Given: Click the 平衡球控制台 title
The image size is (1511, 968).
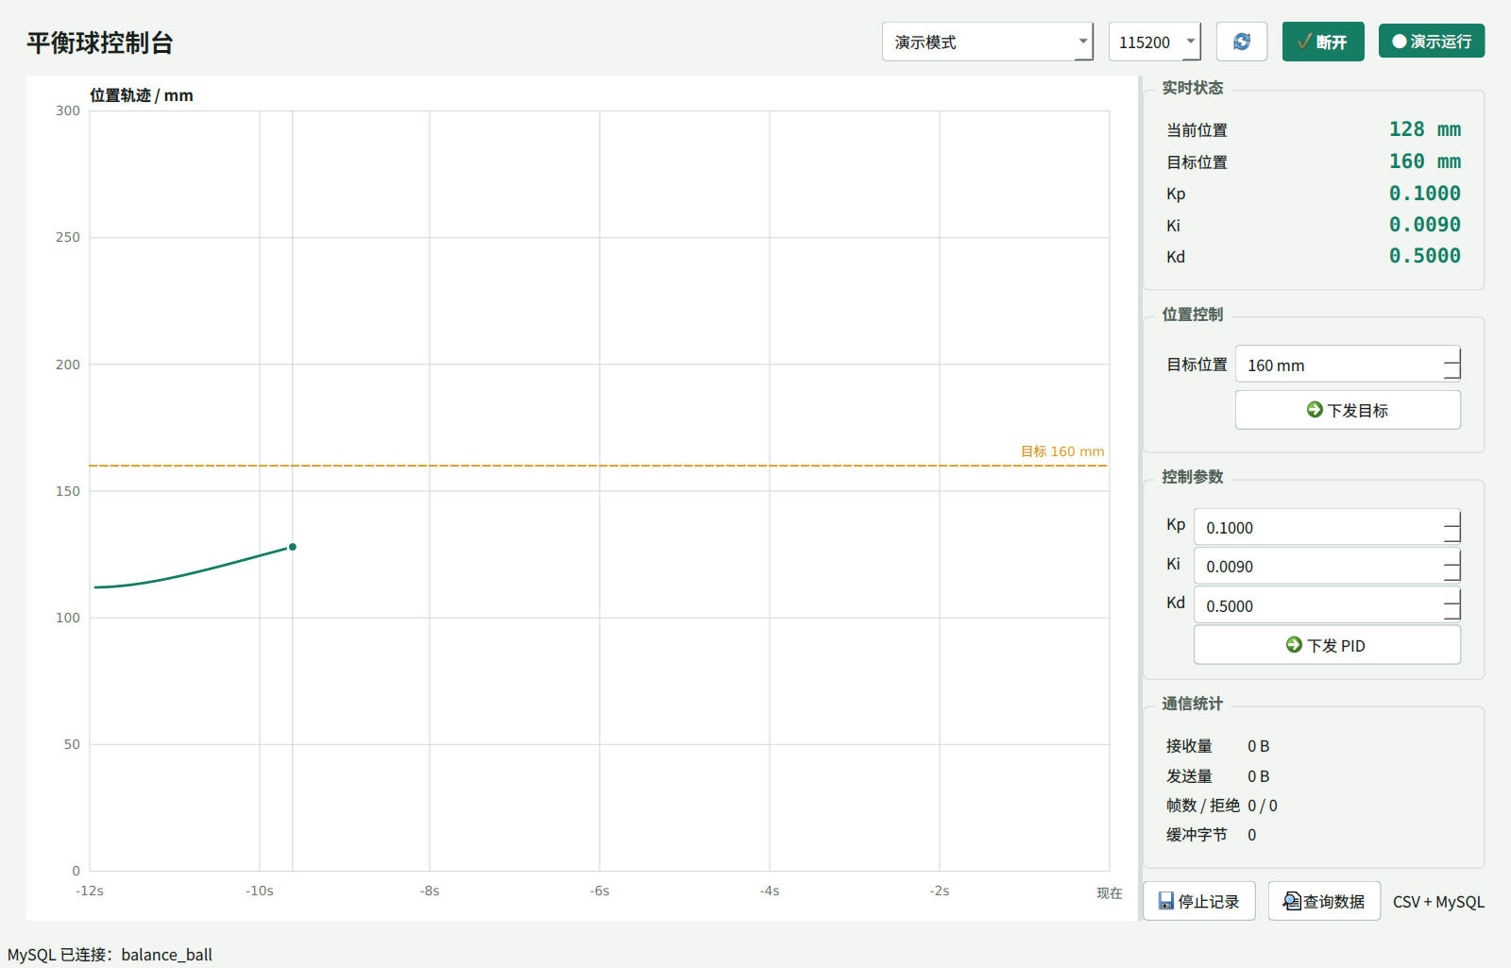Looking at the screenshot, I should click(100, 42).
